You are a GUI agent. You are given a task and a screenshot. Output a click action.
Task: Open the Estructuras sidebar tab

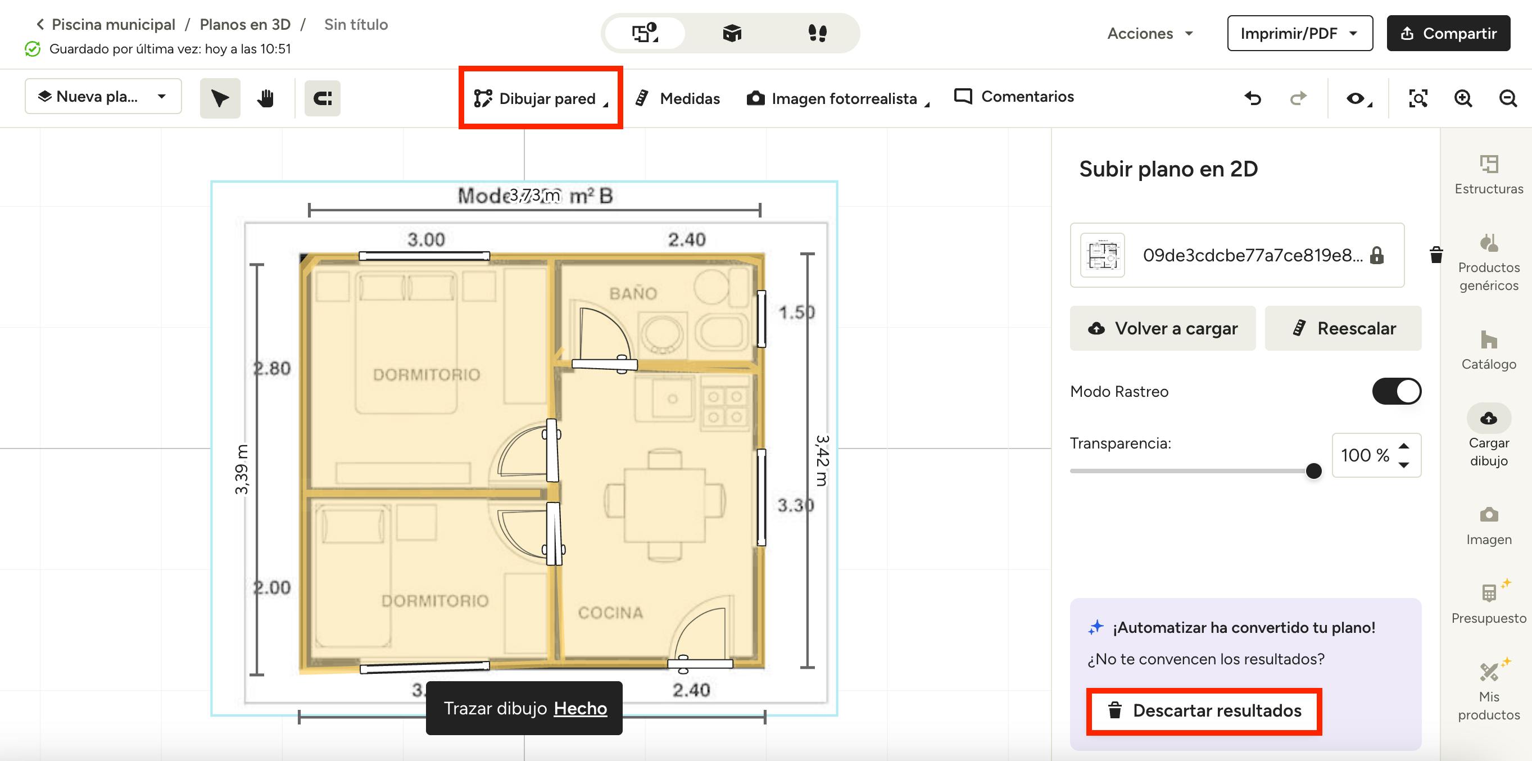[1489, 175]
